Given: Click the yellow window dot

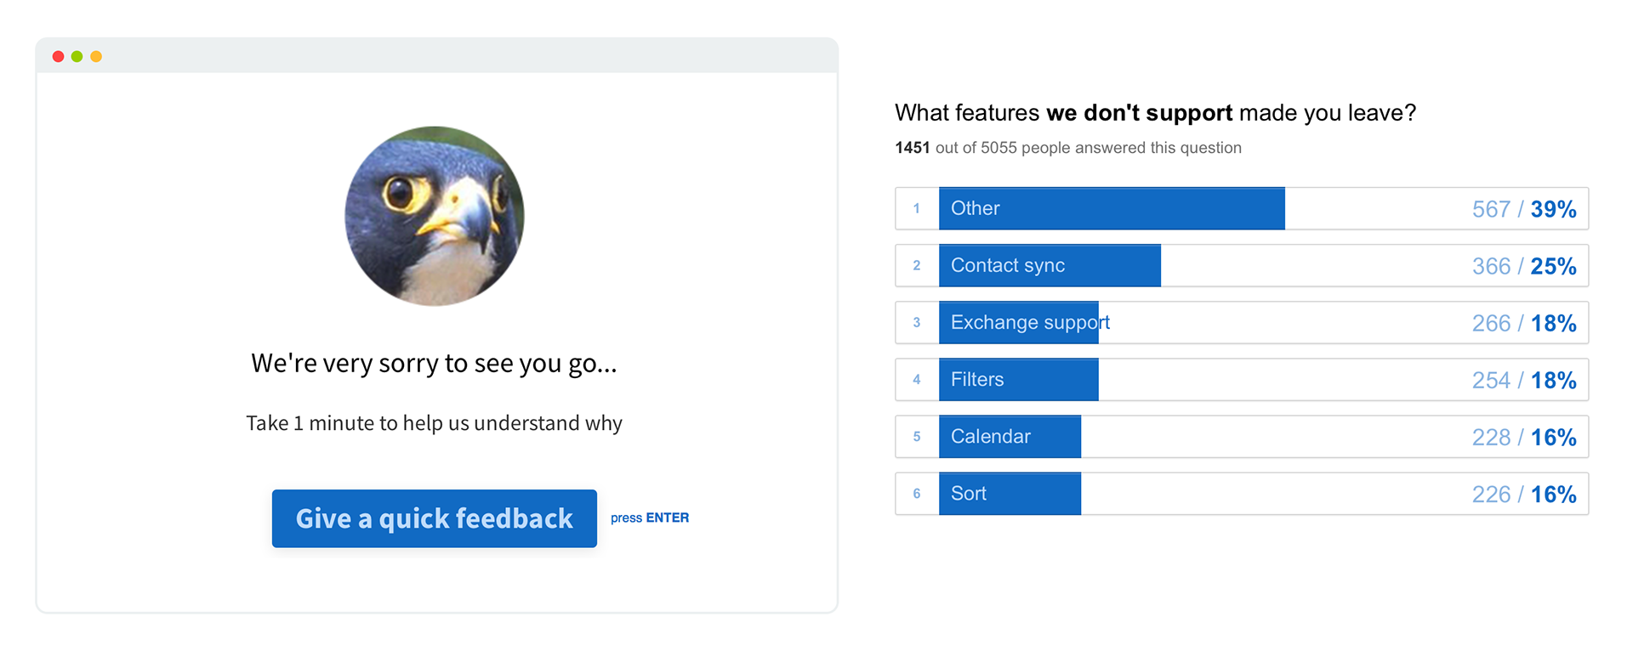Looking at the screenshot, I should [x=96, y=56].
